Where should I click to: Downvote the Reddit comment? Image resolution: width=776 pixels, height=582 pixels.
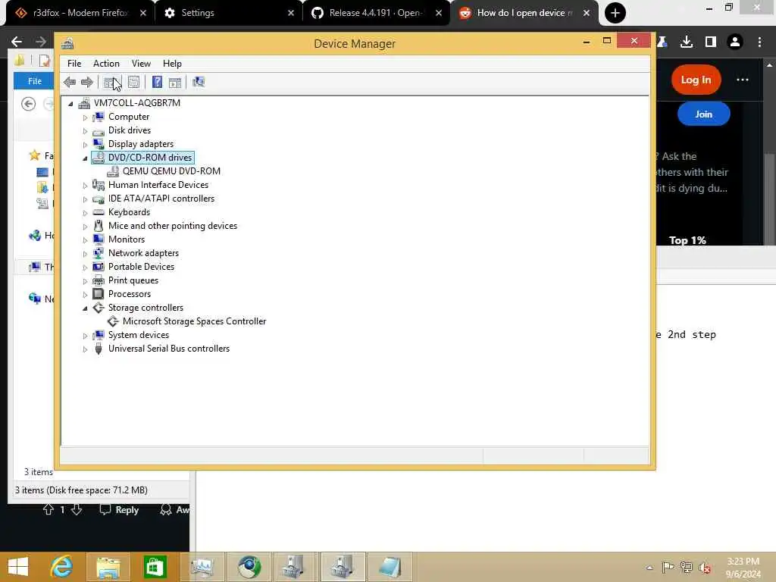77,509
